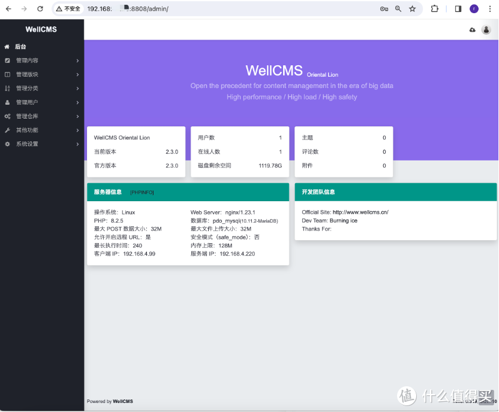This screenshot has width=499, height=412.
Task: Click 操作系统 Linux text
Action: click(115, 212)
